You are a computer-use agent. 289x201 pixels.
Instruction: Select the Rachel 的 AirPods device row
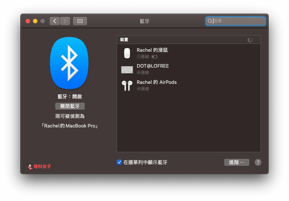click(x=189, y=85)
